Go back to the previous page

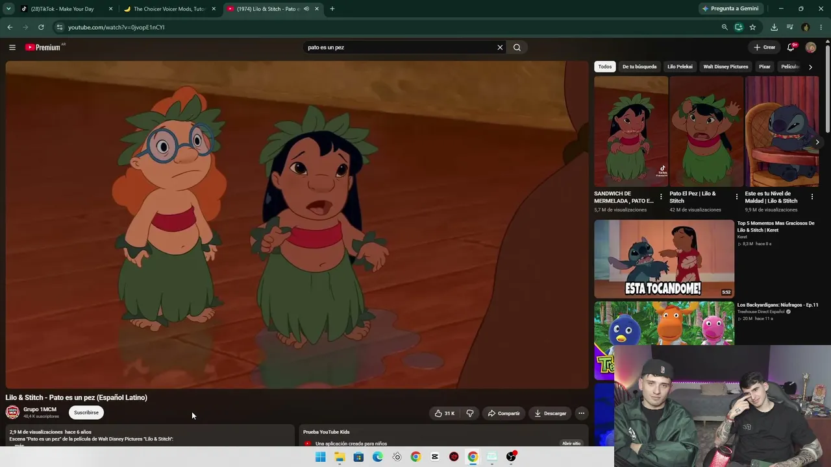point(10,27)
